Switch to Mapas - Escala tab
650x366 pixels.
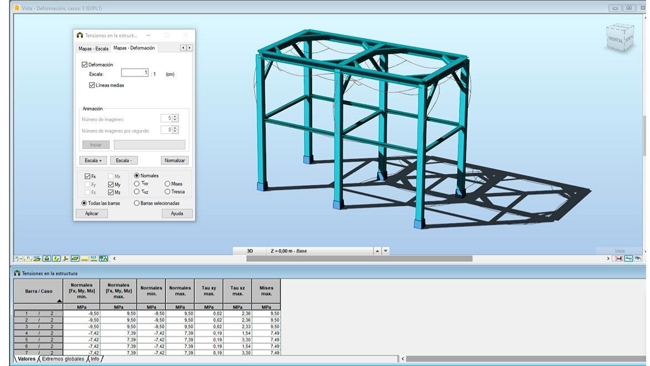click(93, 48)
